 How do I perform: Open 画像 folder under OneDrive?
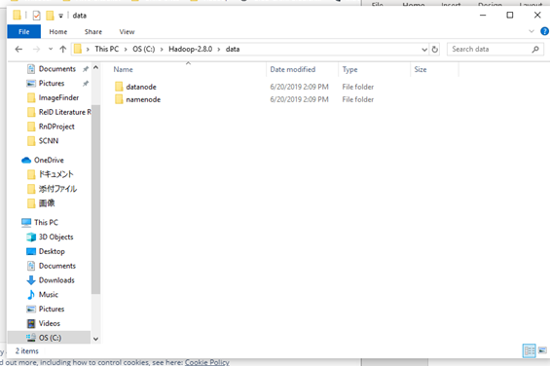tap(47, 203)
